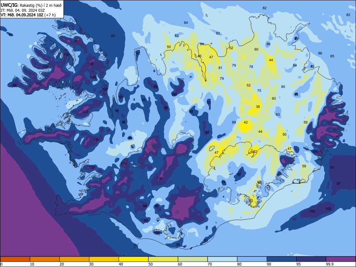This screenshot has width=356, height=267.
Task: Pick the light green 60–70 legend swatch
Action: (x=193, y=259)
